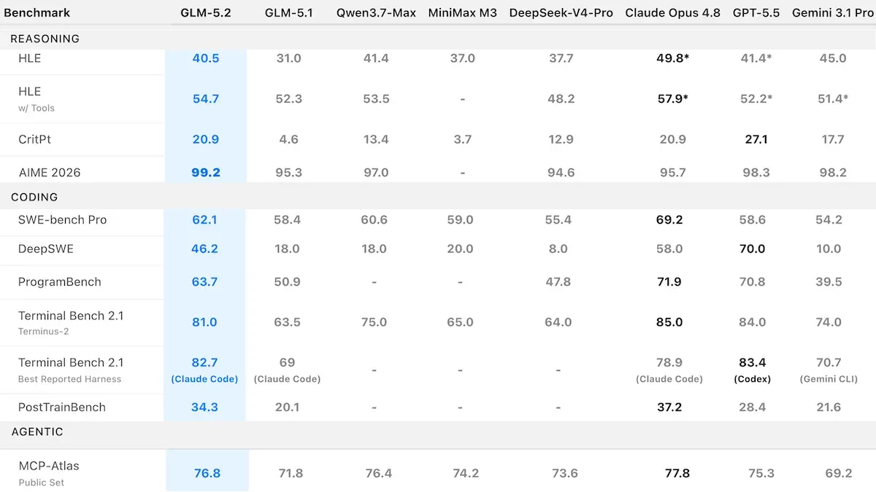Click the CODING section heading
876x492 pixels.
(34, 197)
